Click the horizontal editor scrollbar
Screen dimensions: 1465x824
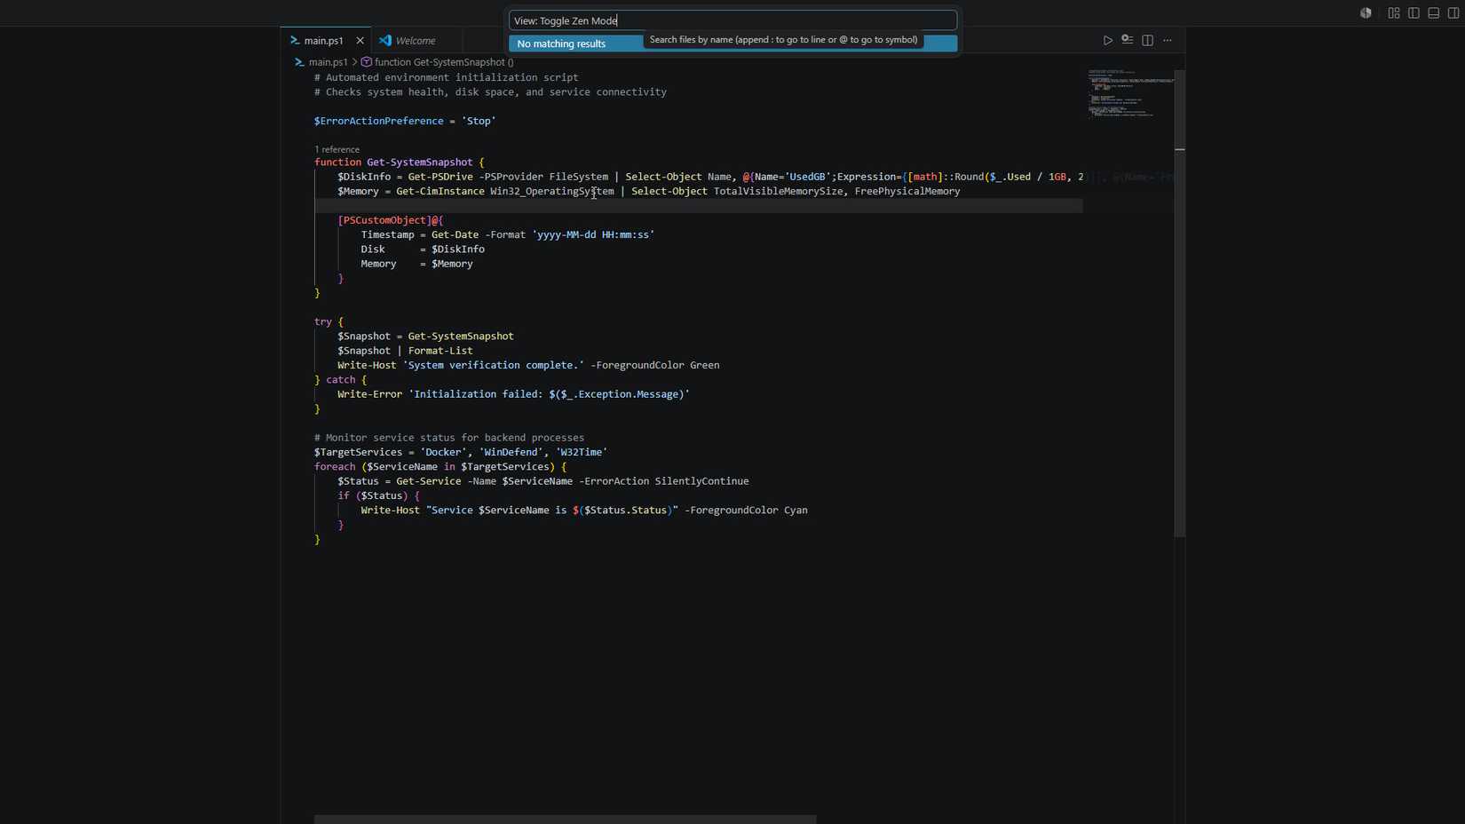tap(565, 819)
